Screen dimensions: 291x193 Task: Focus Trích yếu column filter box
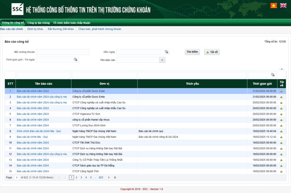192,75
